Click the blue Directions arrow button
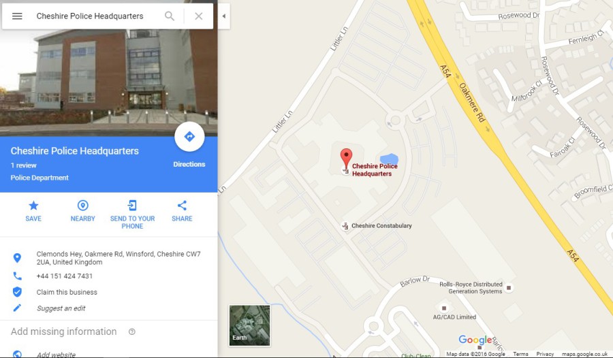The height and width of the screenshot is (358, 613). (189, 137)
